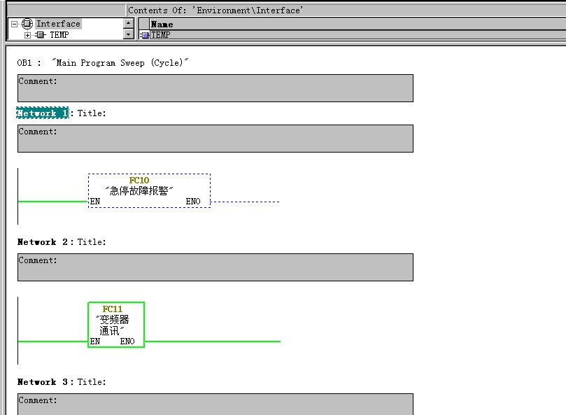Select the FC10 block call box
The width and height of the screenshot is (566, 415).
[x=149, y=190]
